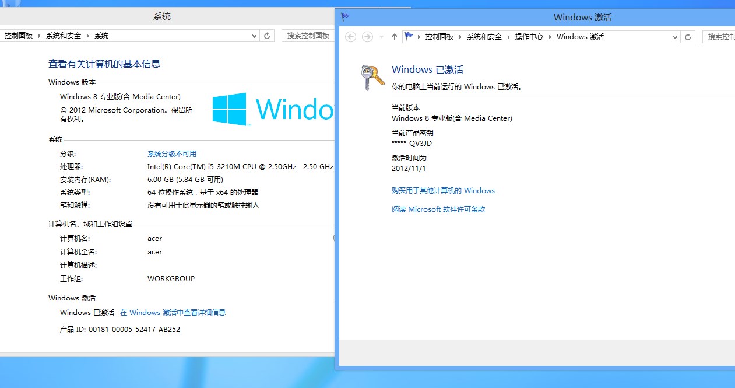Open address history dropdown in 系统 window

pos(254,36)
